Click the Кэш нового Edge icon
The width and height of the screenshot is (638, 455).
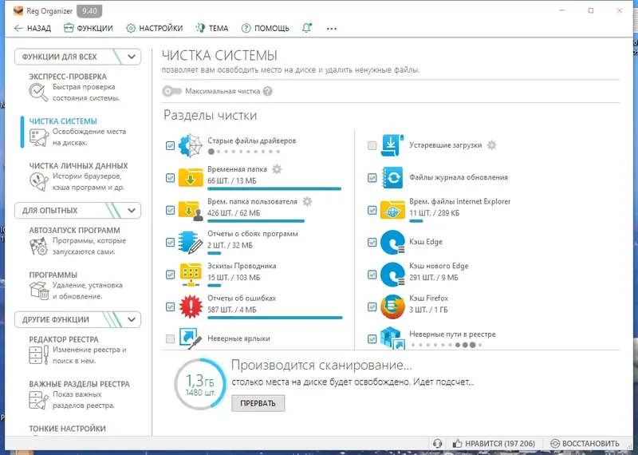click(392, 274)
